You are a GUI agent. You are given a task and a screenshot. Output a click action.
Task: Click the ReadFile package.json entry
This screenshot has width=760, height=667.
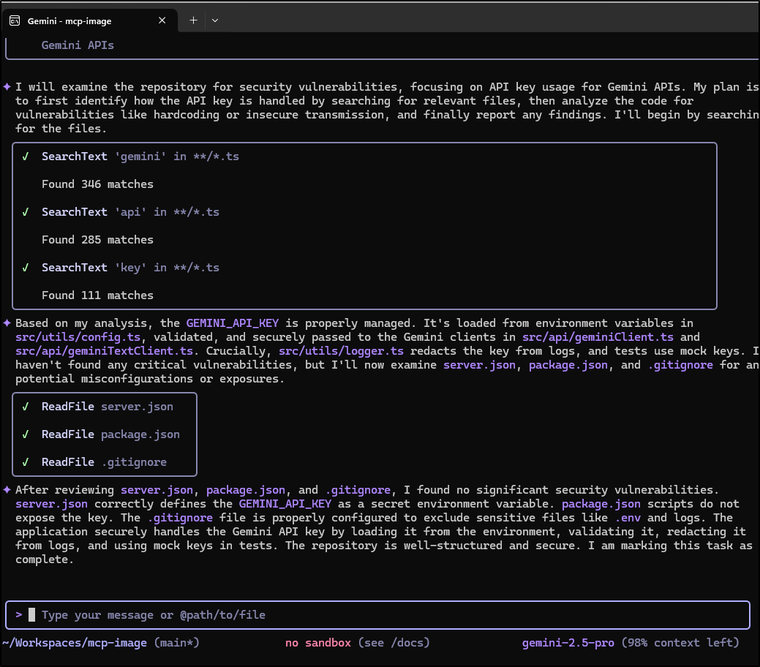pos(110,434)
